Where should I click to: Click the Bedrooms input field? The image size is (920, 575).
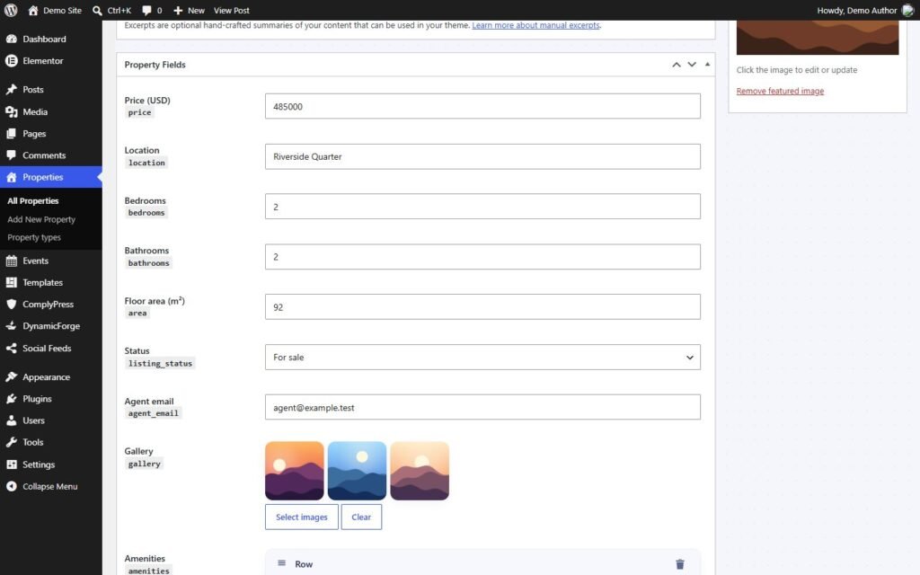click(x=482, y=207)
